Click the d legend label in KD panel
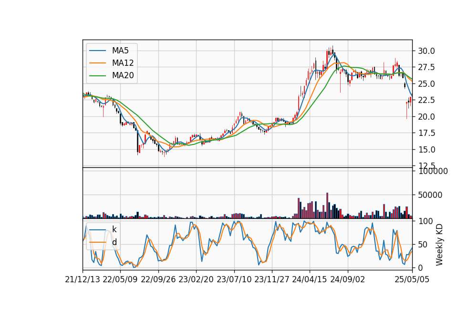 pos(114,242)
